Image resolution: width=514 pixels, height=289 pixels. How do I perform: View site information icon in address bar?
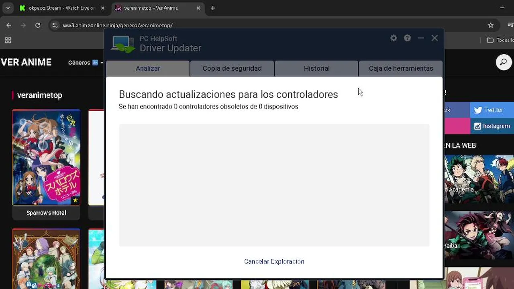pyautogui.click(x=55, y=25)
